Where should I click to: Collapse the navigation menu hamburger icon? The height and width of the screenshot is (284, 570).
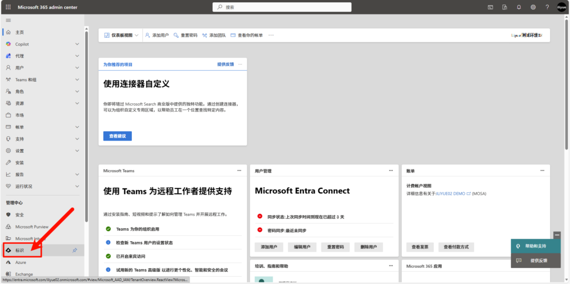point(8,20)
